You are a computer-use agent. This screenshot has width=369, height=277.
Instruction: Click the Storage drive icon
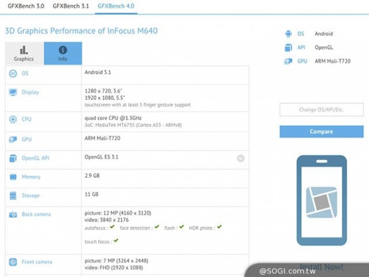click(x=13, y=195)
